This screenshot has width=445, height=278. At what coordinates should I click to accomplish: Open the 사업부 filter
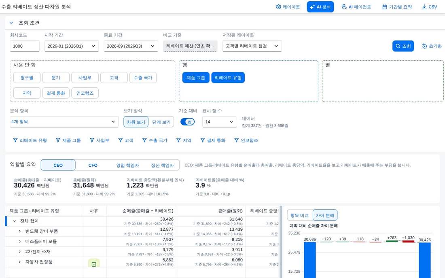coord(100,140)
